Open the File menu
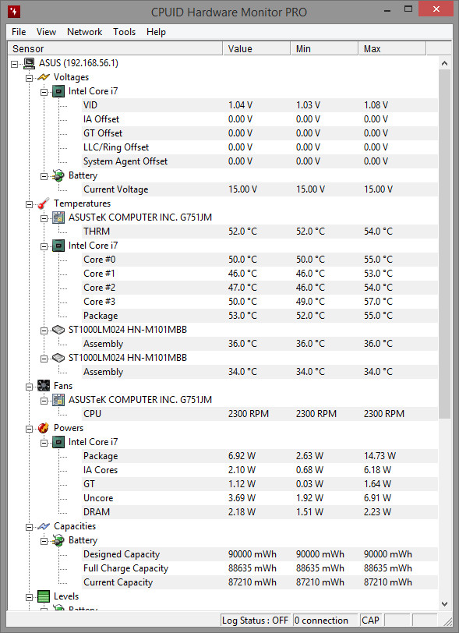Image resolution: width=459 pixels, height=633 pixels. point(19,32)
